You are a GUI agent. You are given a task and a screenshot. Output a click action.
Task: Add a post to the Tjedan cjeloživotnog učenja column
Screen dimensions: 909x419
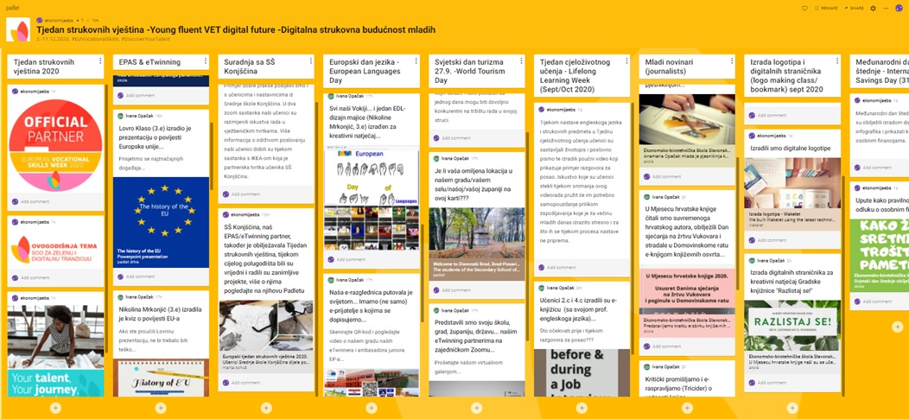(x=582, y=408)
